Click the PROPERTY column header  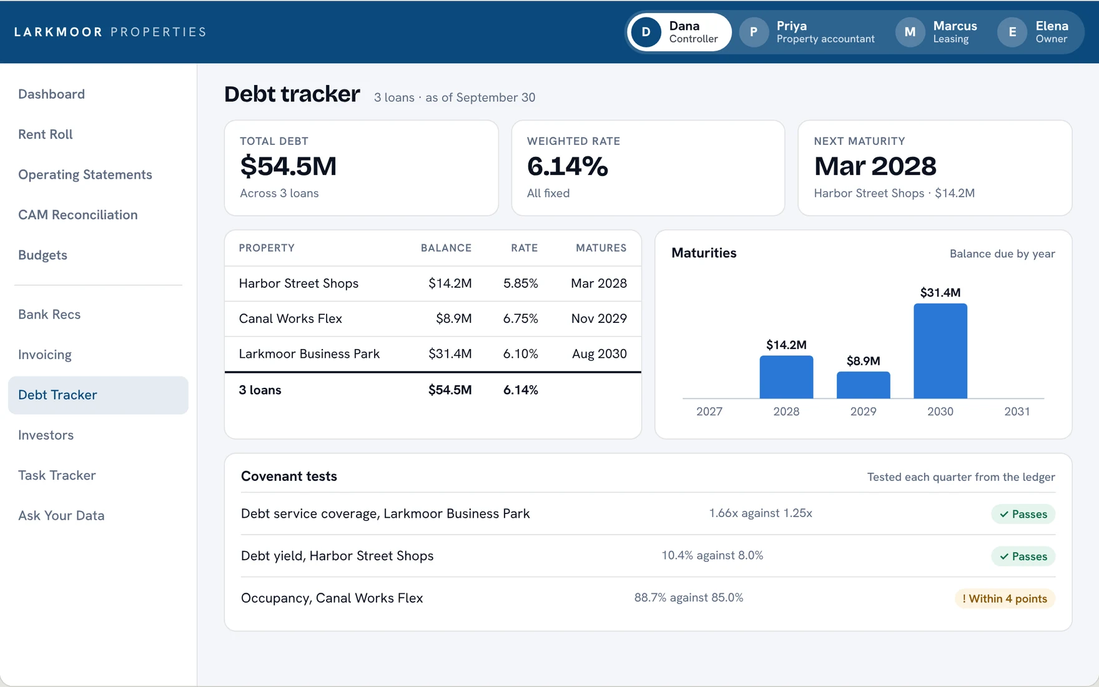[267, 248]
